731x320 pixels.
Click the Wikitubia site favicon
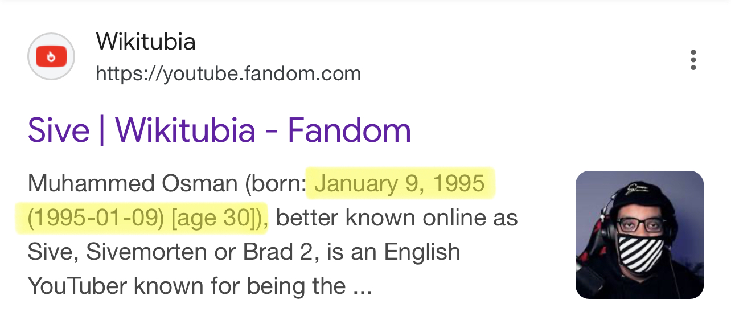click(x=51, y=57)
